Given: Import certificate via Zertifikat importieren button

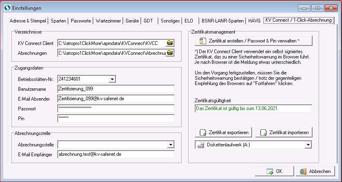Looking at the screenshot, I should pyautogui.click(x=284, y=133).
